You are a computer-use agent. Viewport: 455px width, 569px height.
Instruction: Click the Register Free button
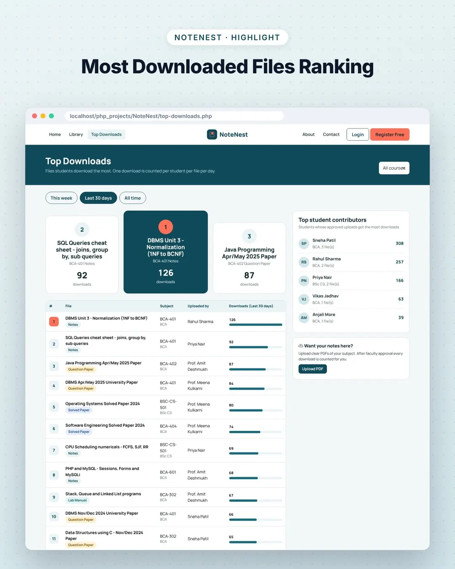(390, 134)
